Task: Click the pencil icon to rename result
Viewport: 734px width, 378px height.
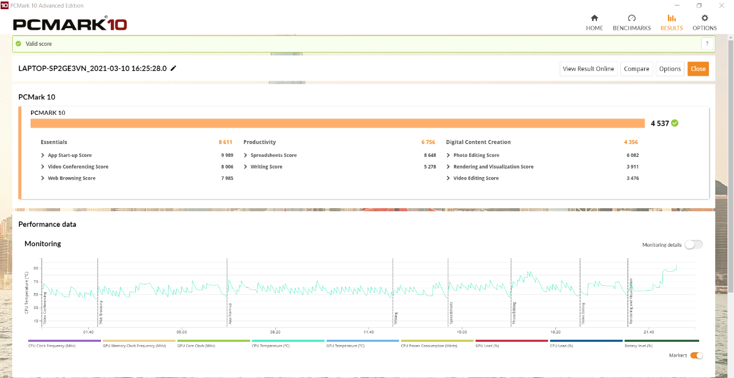Action: pos(174,68)
